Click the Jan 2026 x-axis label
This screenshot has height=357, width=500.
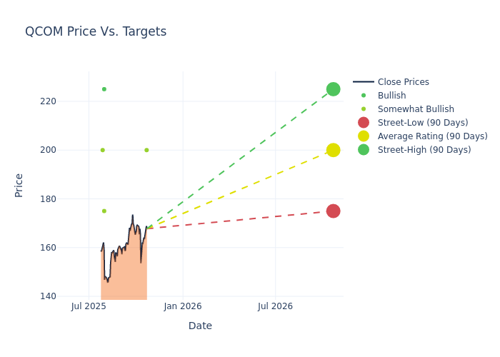click(x=183, y=306)
